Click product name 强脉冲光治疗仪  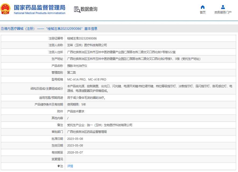pos(77,66)
